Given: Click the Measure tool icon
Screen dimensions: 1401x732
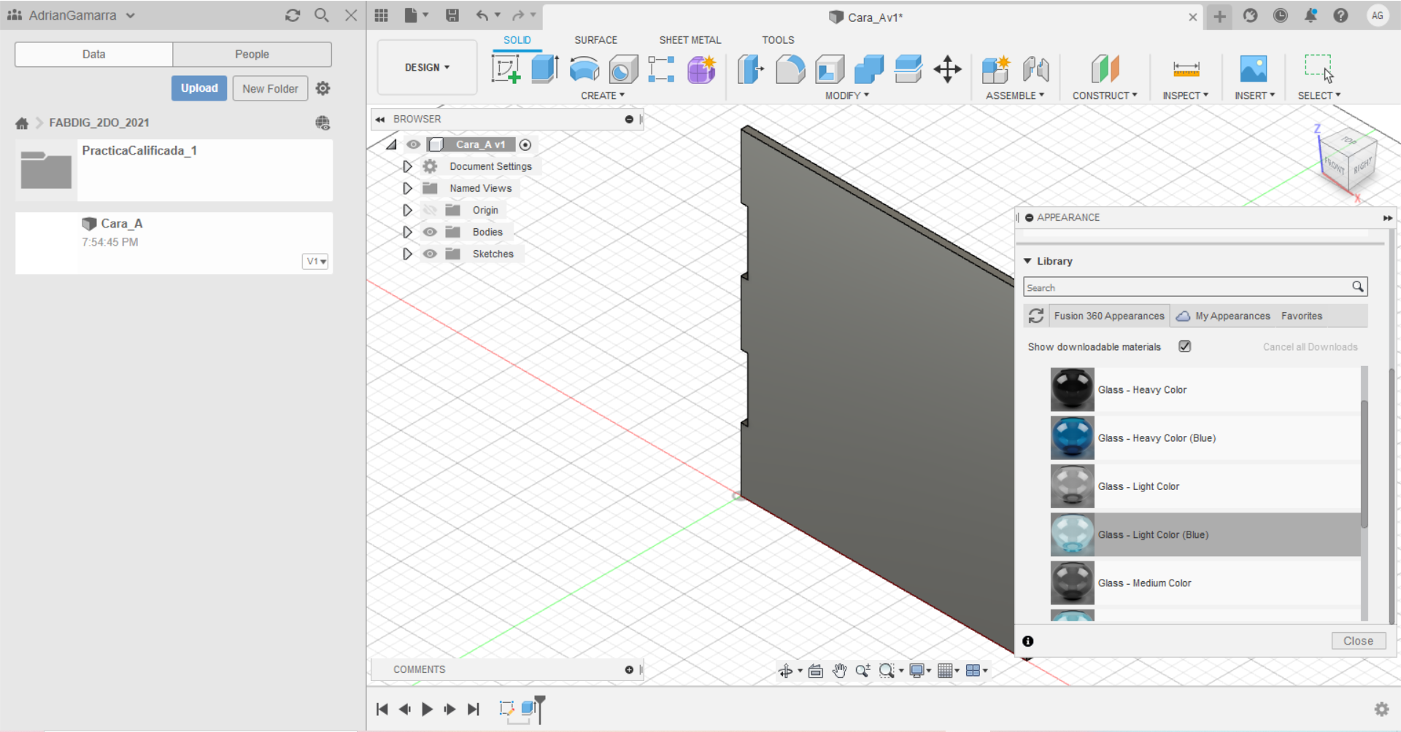Looking at the screenshot, I should point(1186,69).
